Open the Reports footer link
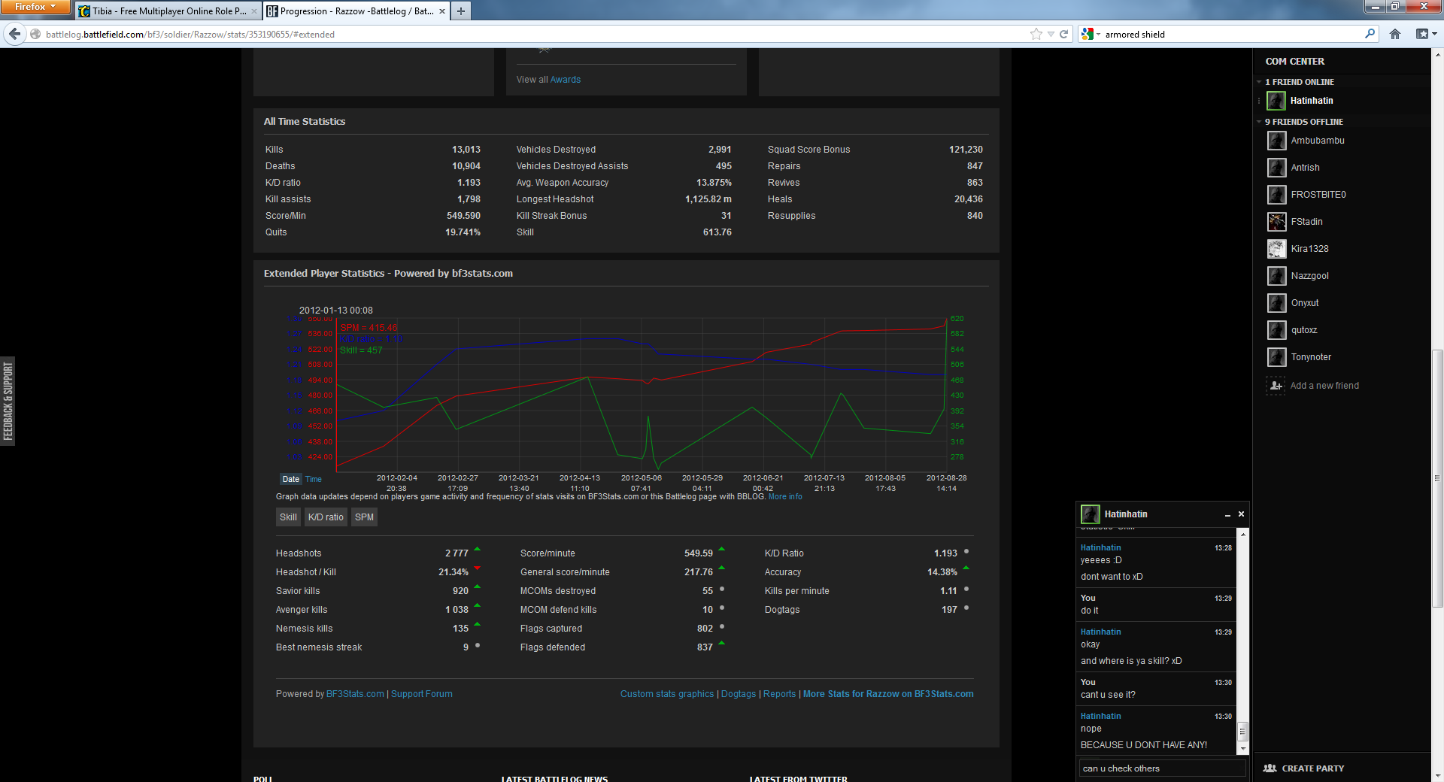1444x782 pixels. [x=779, y=694]
